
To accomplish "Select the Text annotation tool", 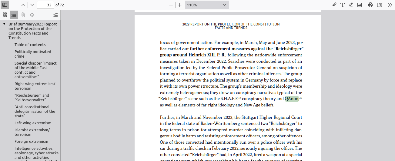I will click(343, 5).
